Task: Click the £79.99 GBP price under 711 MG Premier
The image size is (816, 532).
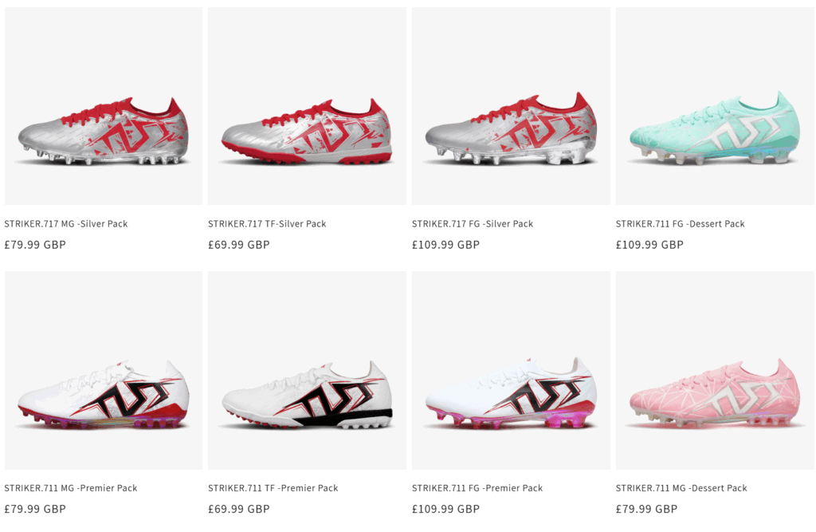Action: point(35,509)
